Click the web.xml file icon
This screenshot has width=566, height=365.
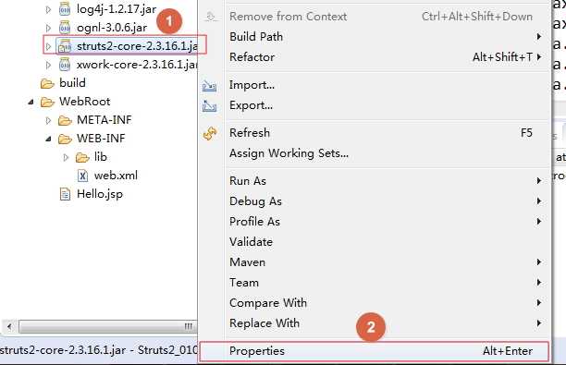(82, 176)
